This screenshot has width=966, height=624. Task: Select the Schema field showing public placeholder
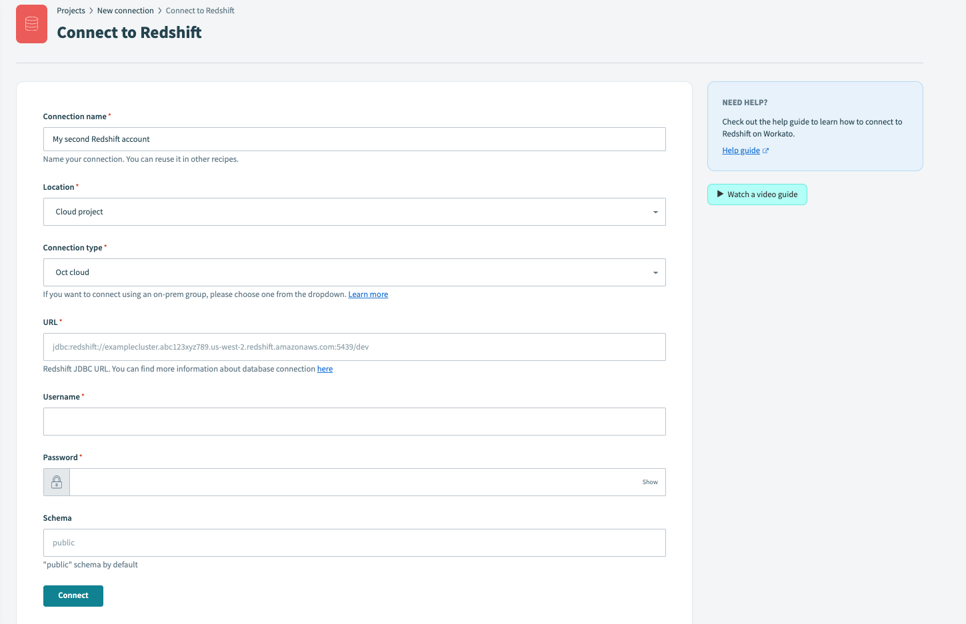pos(354,542)
